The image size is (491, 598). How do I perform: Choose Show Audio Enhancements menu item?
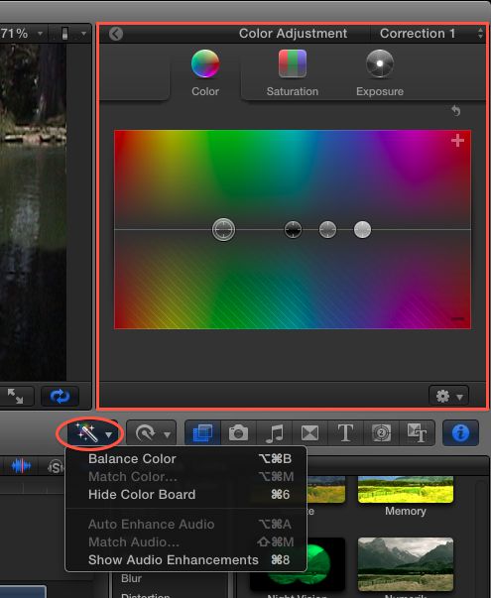pos(186,560)
